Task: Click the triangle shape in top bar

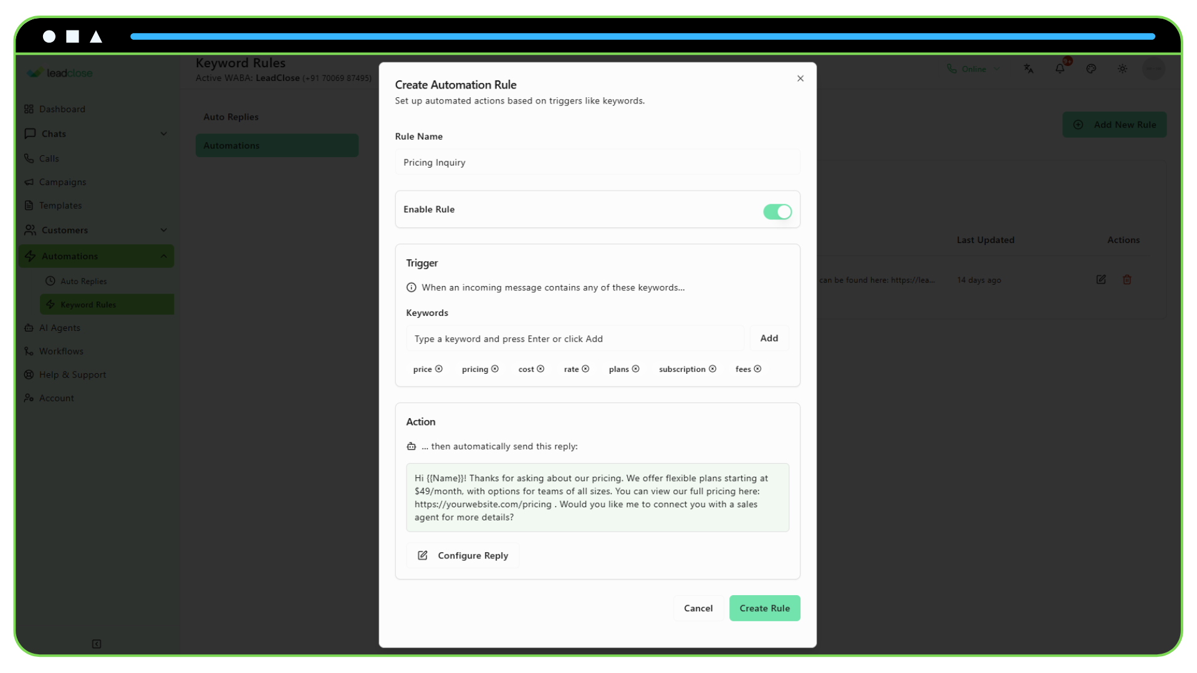Action: pos(96,37)
